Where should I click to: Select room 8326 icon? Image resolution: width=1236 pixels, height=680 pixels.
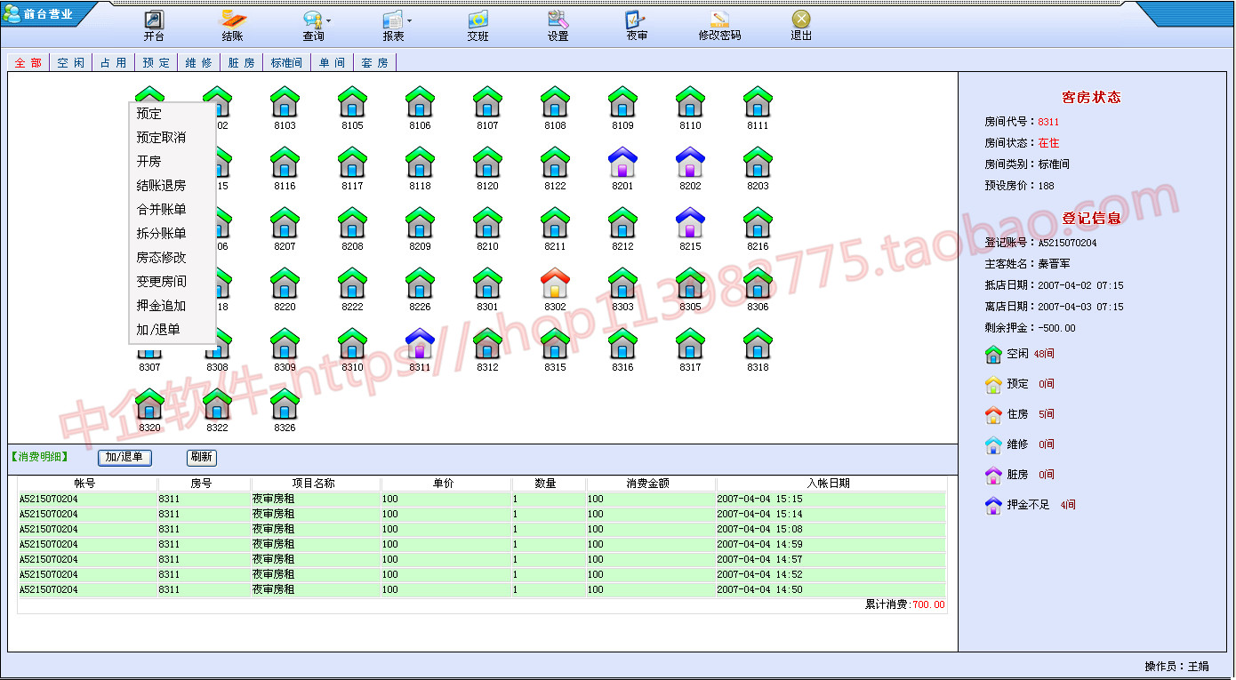point(285,404)
